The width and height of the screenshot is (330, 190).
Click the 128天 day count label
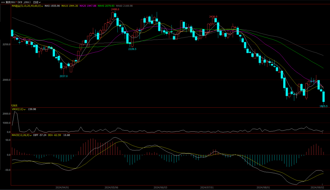[14, 106]
